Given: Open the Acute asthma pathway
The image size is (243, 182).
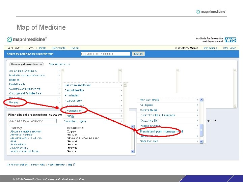Looking at the screenshot, I should click(18, 144).
